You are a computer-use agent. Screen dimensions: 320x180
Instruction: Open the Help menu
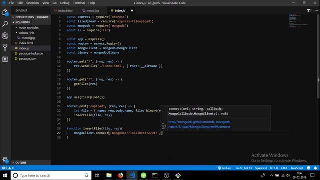[x=91, y=3]
